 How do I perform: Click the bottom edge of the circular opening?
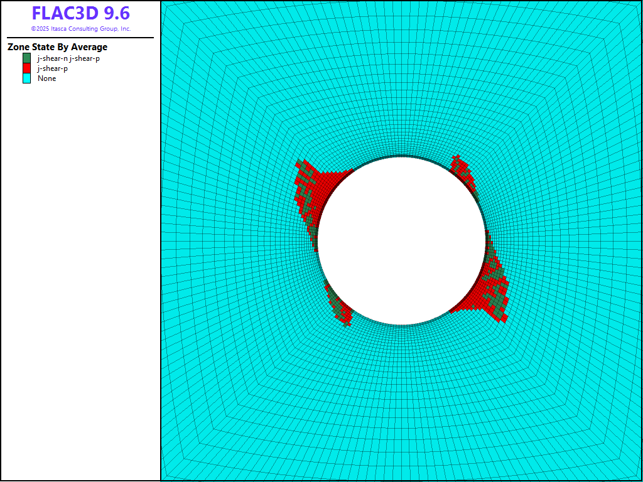coord(402,324)
